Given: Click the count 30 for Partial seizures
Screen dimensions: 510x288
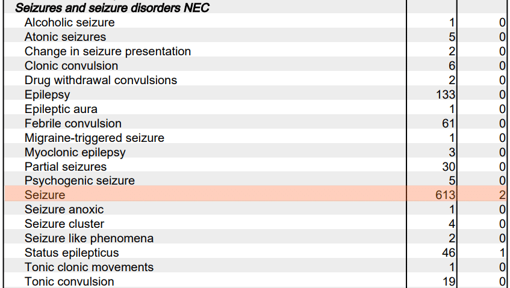Looking at the screenshot, I should tap(449, 167).
